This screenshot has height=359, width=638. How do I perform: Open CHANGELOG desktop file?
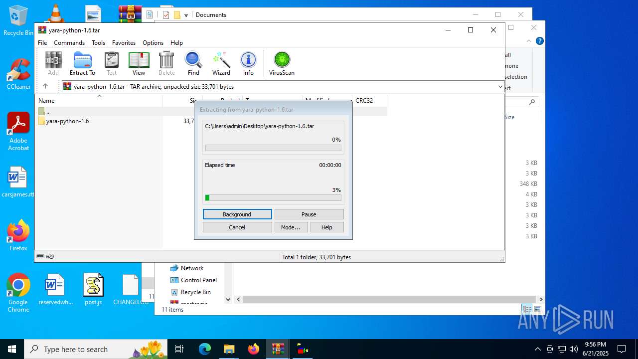tap(131, 289)
